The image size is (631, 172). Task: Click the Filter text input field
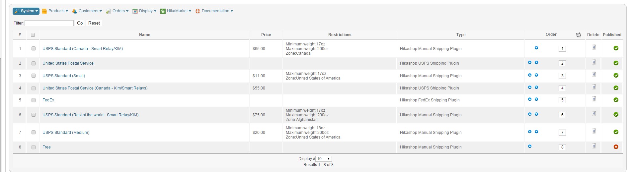[x=49, y=23]
